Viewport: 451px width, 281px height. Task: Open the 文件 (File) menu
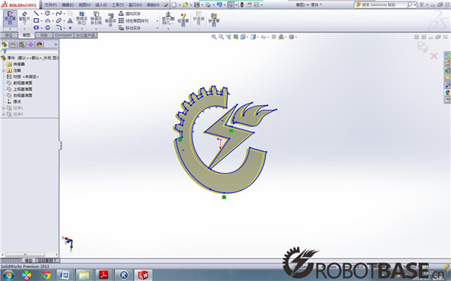click(50, 5)
